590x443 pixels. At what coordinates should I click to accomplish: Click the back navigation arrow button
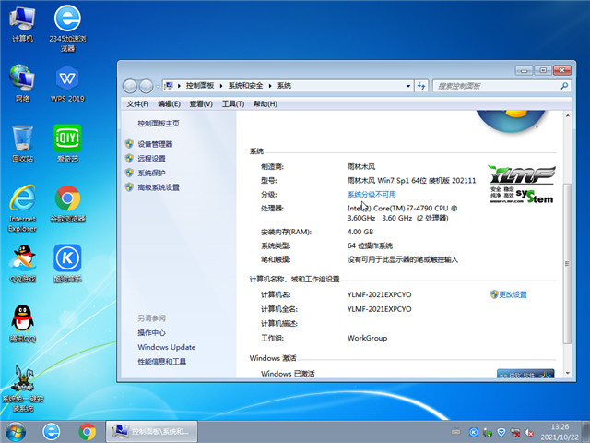(130, 86)
